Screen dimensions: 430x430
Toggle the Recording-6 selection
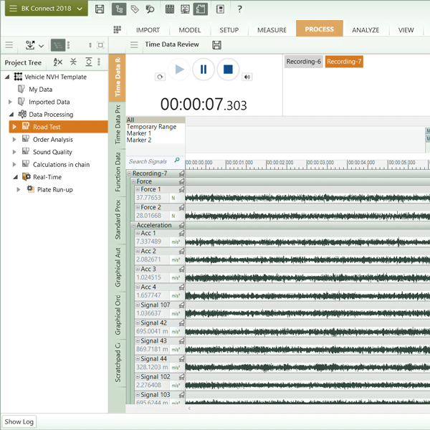coord(303,62)
